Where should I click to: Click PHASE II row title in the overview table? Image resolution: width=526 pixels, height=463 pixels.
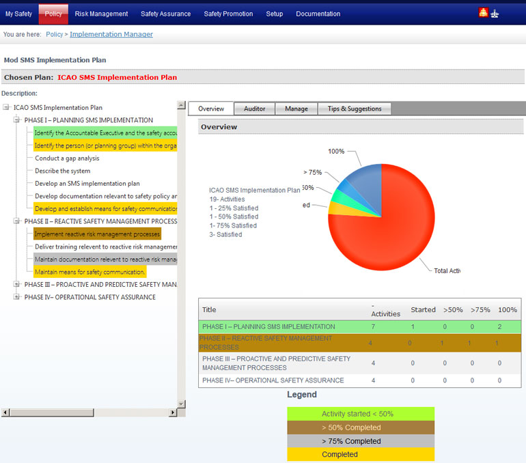266,343
